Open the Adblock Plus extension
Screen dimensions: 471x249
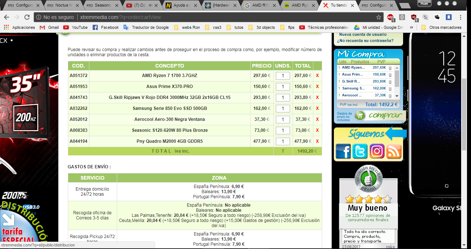(390, 17)
